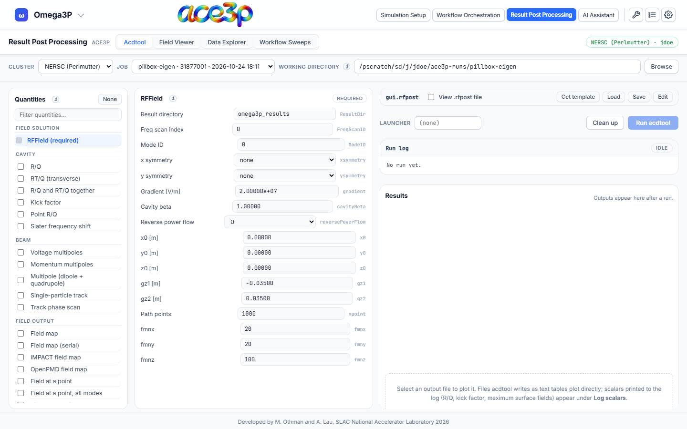This screenshot has height=429, width=687.
Task: Open the Simulation Setup section
Action: (x=403, y=15)
